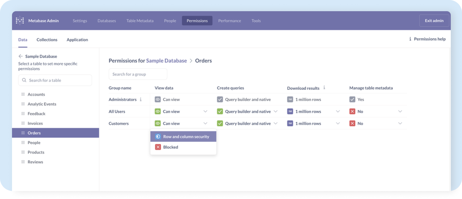Click the grid icon next to People table
Screen dimensions: 462x199
tap(23, 143)
